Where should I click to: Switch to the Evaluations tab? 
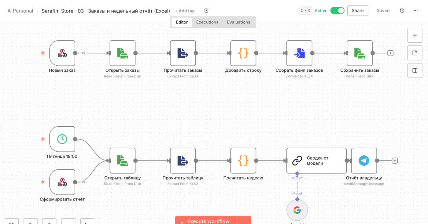(x=238, y=22)
